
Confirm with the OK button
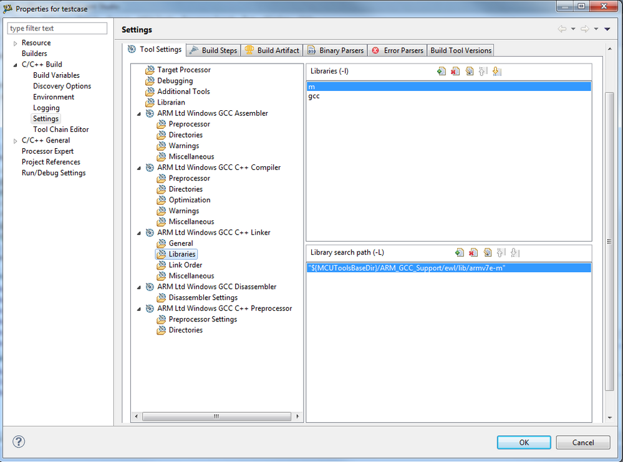coord(524,442)
